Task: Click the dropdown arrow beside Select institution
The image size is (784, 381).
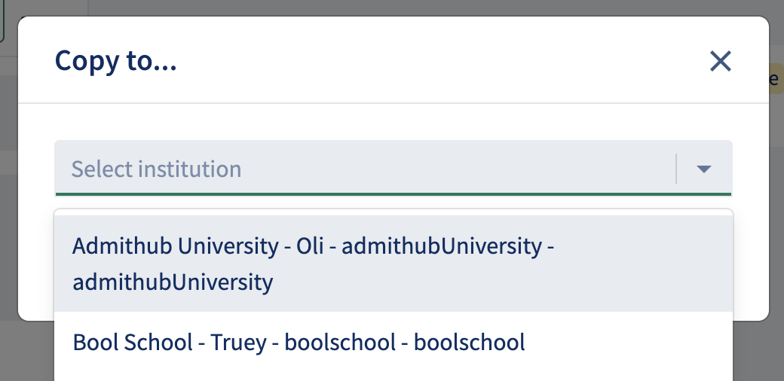Action: tap(704, 169)
